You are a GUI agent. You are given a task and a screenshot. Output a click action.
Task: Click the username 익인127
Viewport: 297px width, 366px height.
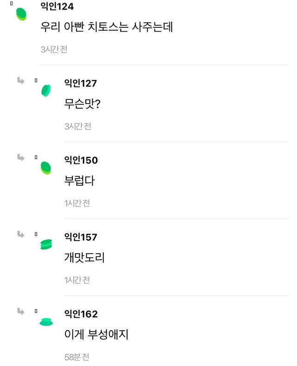[x=81, y=83]
